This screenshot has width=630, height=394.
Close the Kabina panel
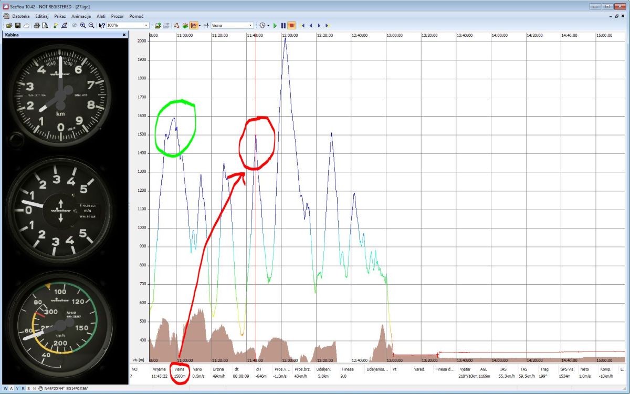click(124, 35)
